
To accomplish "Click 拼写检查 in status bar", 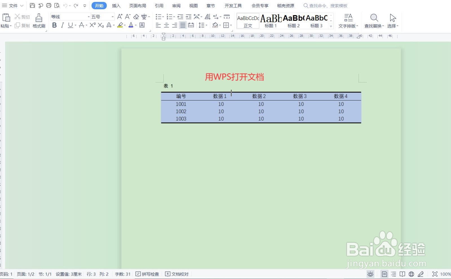I will tap(147, 274).
